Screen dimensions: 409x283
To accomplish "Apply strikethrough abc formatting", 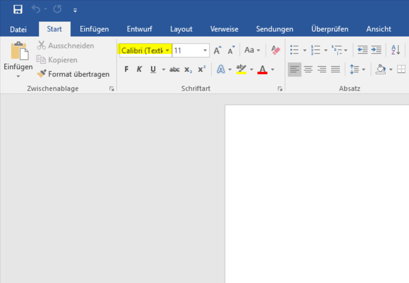I will tap(174, 69).
